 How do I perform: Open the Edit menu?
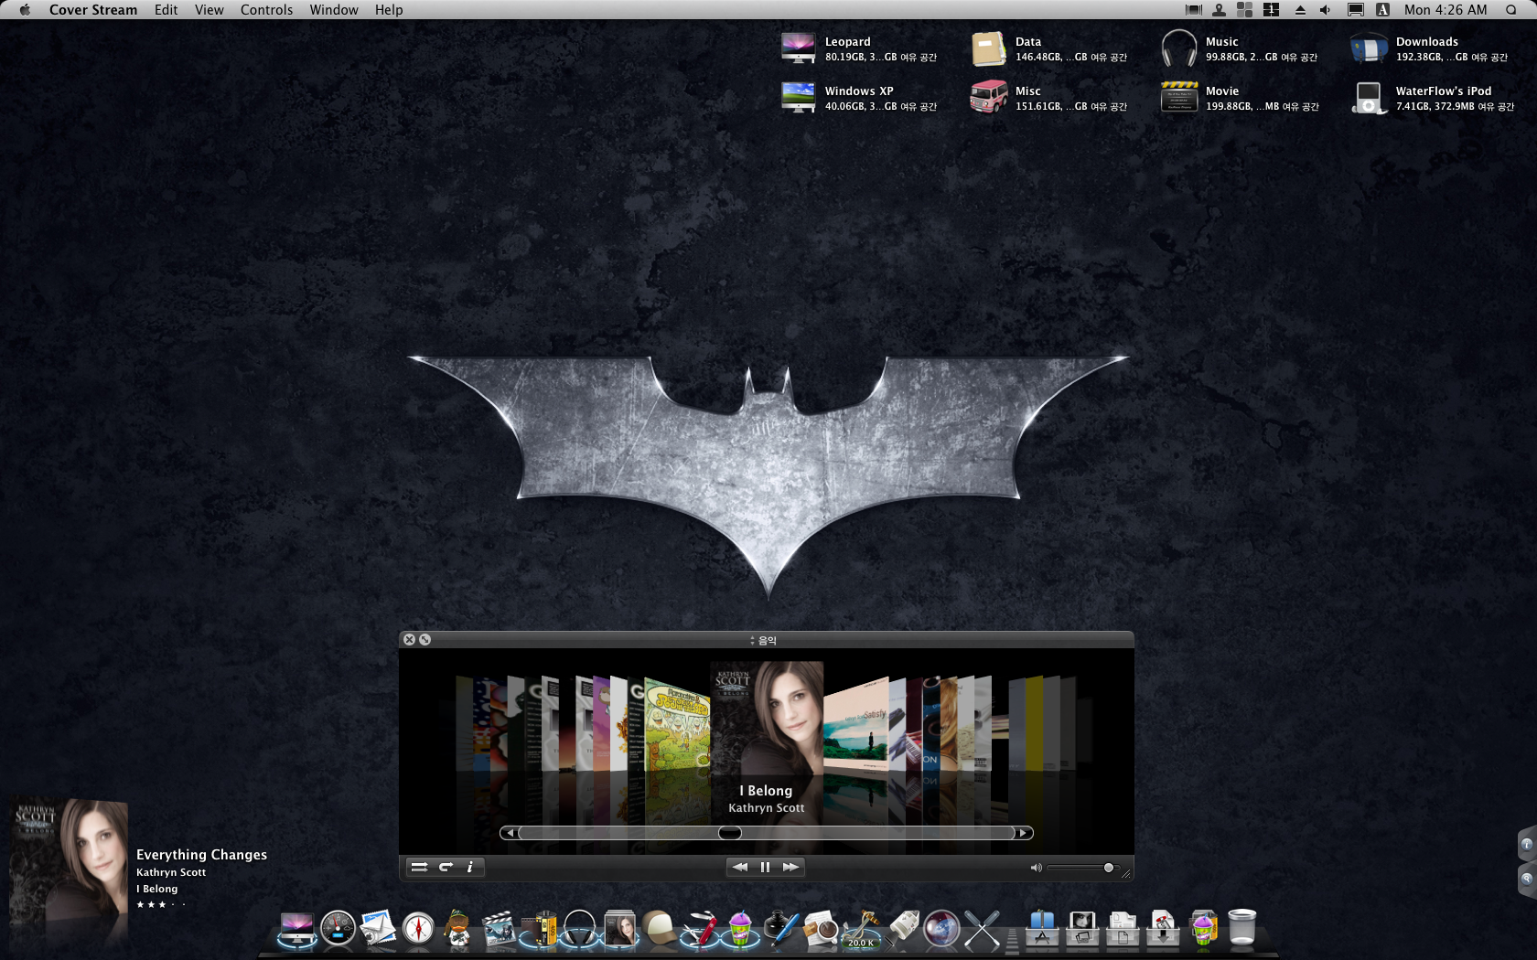pos(166,10)
